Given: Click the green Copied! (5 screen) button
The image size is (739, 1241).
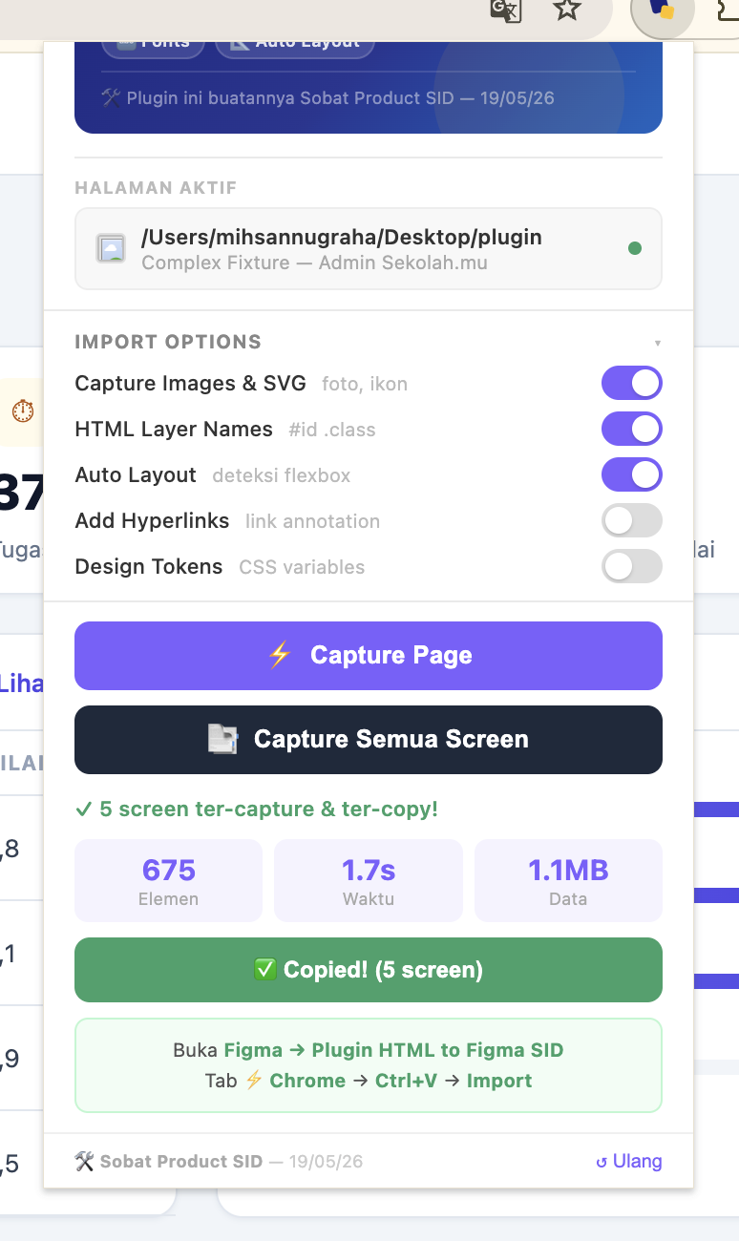Looking at the screenshot, I should pyautogui.click(x=369, y=970).
